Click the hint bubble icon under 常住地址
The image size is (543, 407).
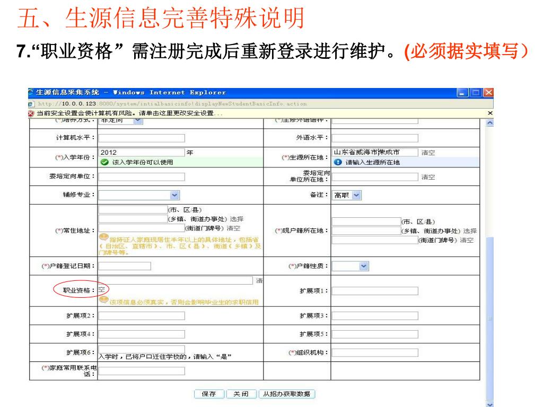pyautogui.click(x=103, y=237)
